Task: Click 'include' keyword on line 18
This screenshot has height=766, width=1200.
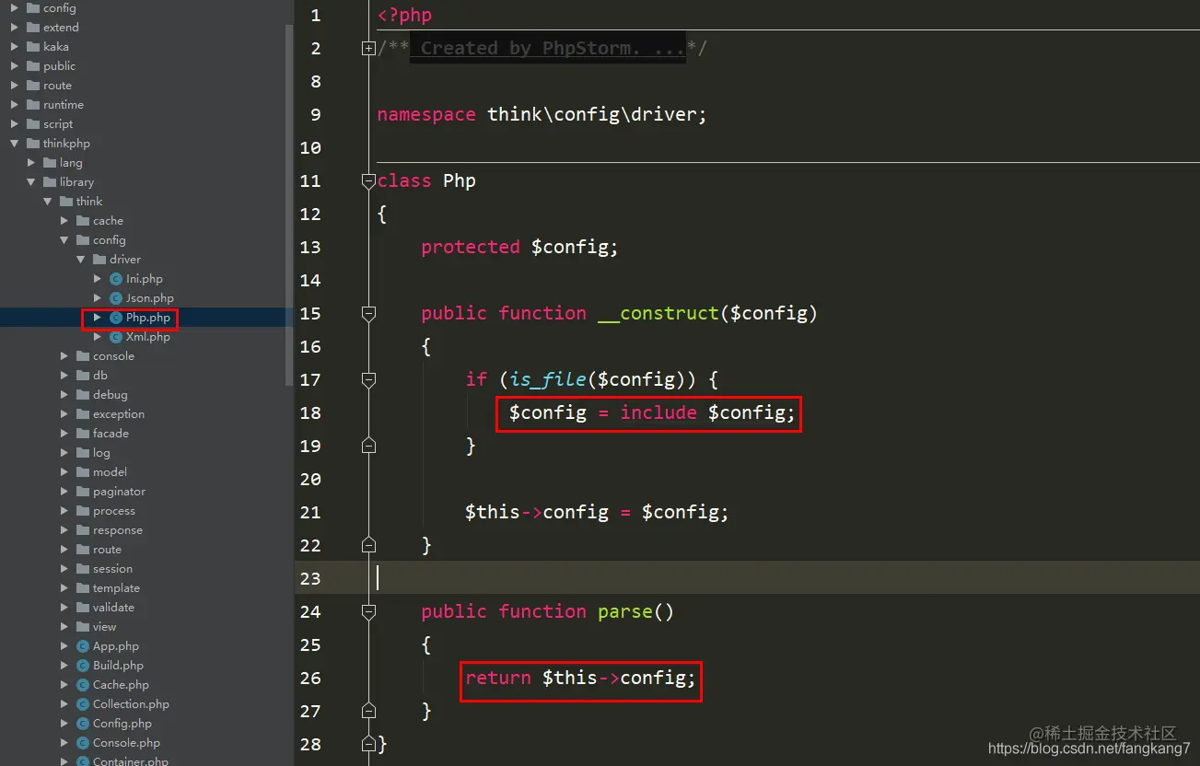Action: (658, 412)
